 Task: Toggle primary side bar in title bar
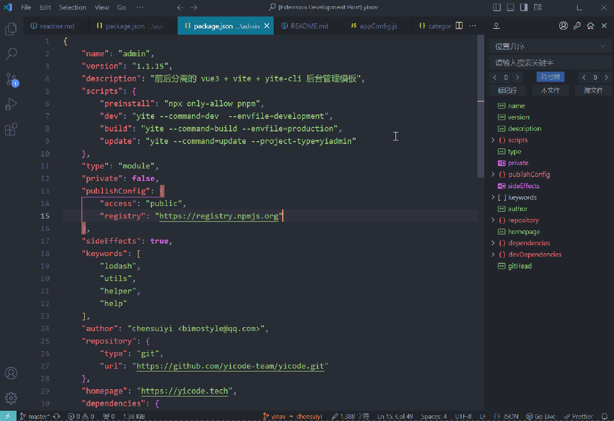497,7
